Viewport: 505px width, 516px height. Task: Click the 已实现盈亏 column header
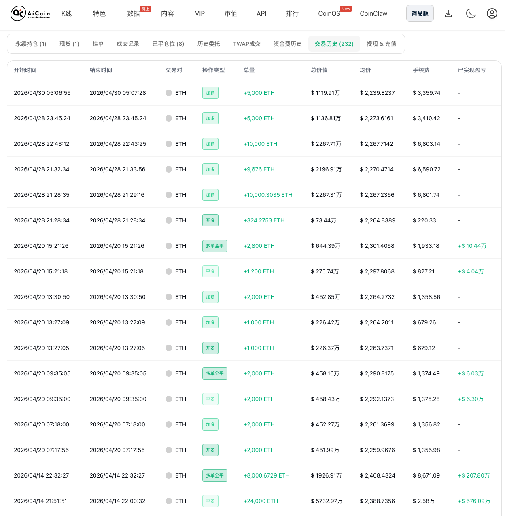coord(472,70)
